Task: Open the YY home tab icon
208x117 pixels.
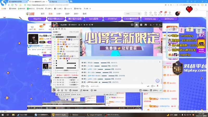Action: click(x=136, y=25)
